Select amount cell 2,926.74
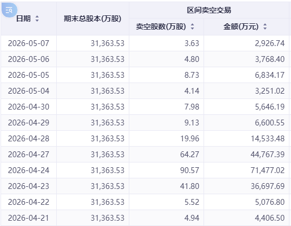This screenshot has height=226, width=291. (270, 43)
